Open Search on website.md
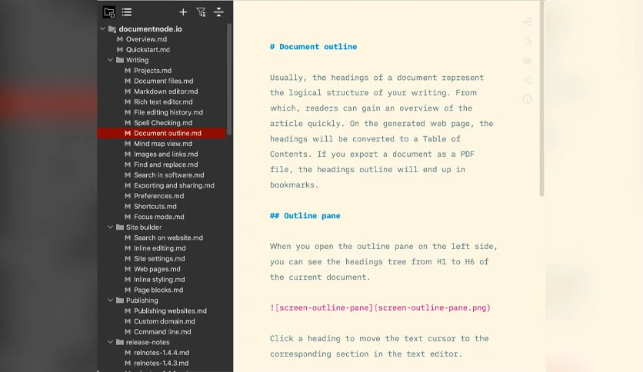The image size is (643, 372). point(168,237)
